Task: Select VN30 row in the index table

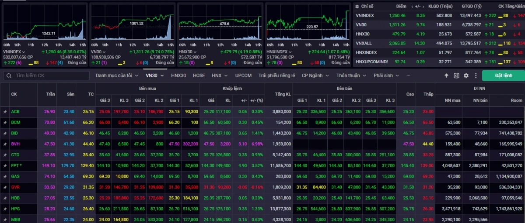Action: tap(439, 25)
